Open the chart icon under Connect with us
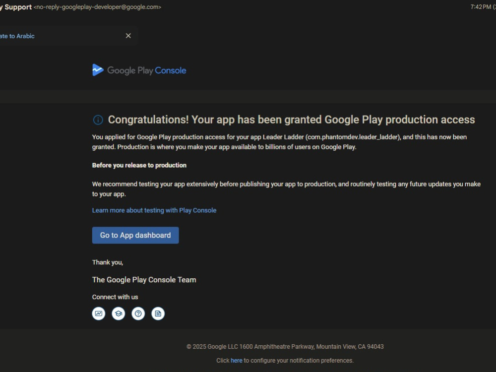496x372 pixels. (99, 313)
